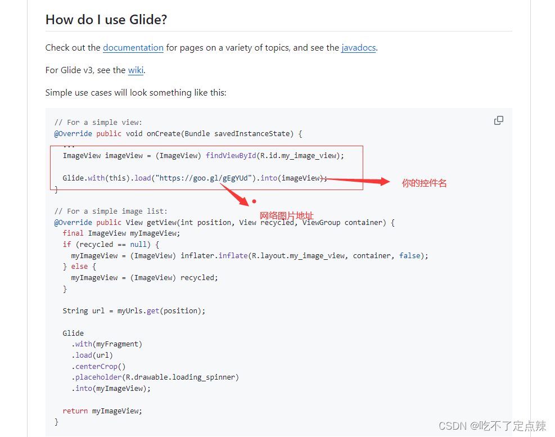Open the javadocs link
Screen dimensions: 555x437
pos(358,48)
